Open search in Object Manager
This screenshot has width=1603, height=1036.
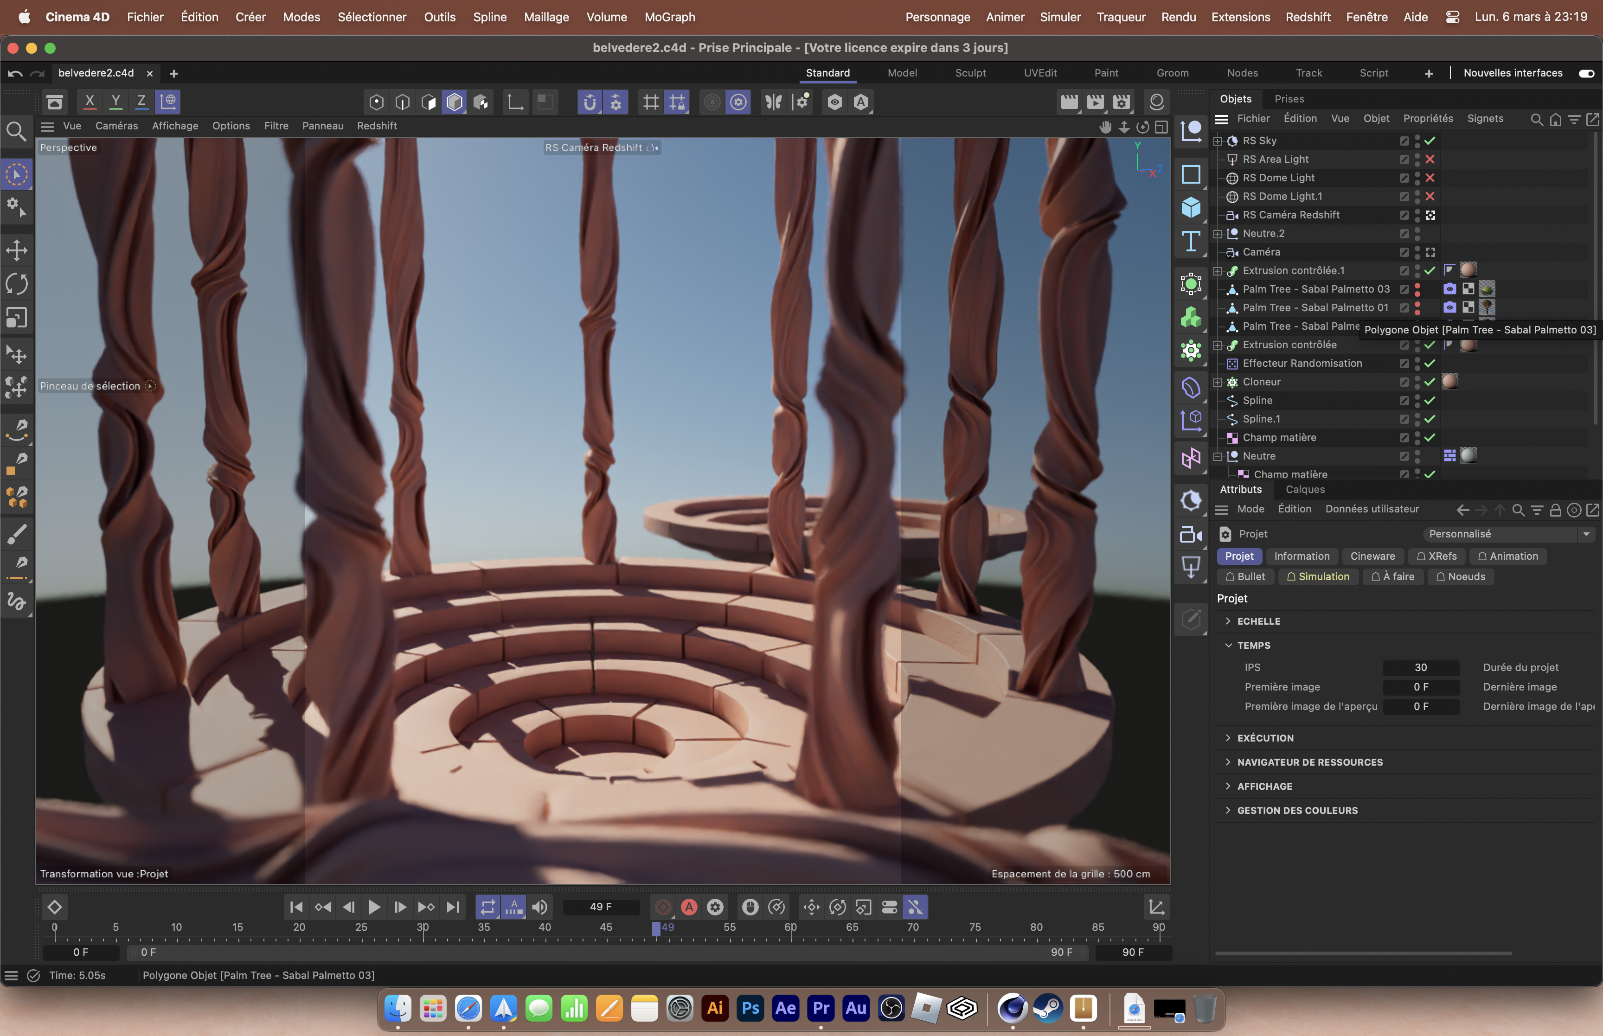(x=1536, y=119)
